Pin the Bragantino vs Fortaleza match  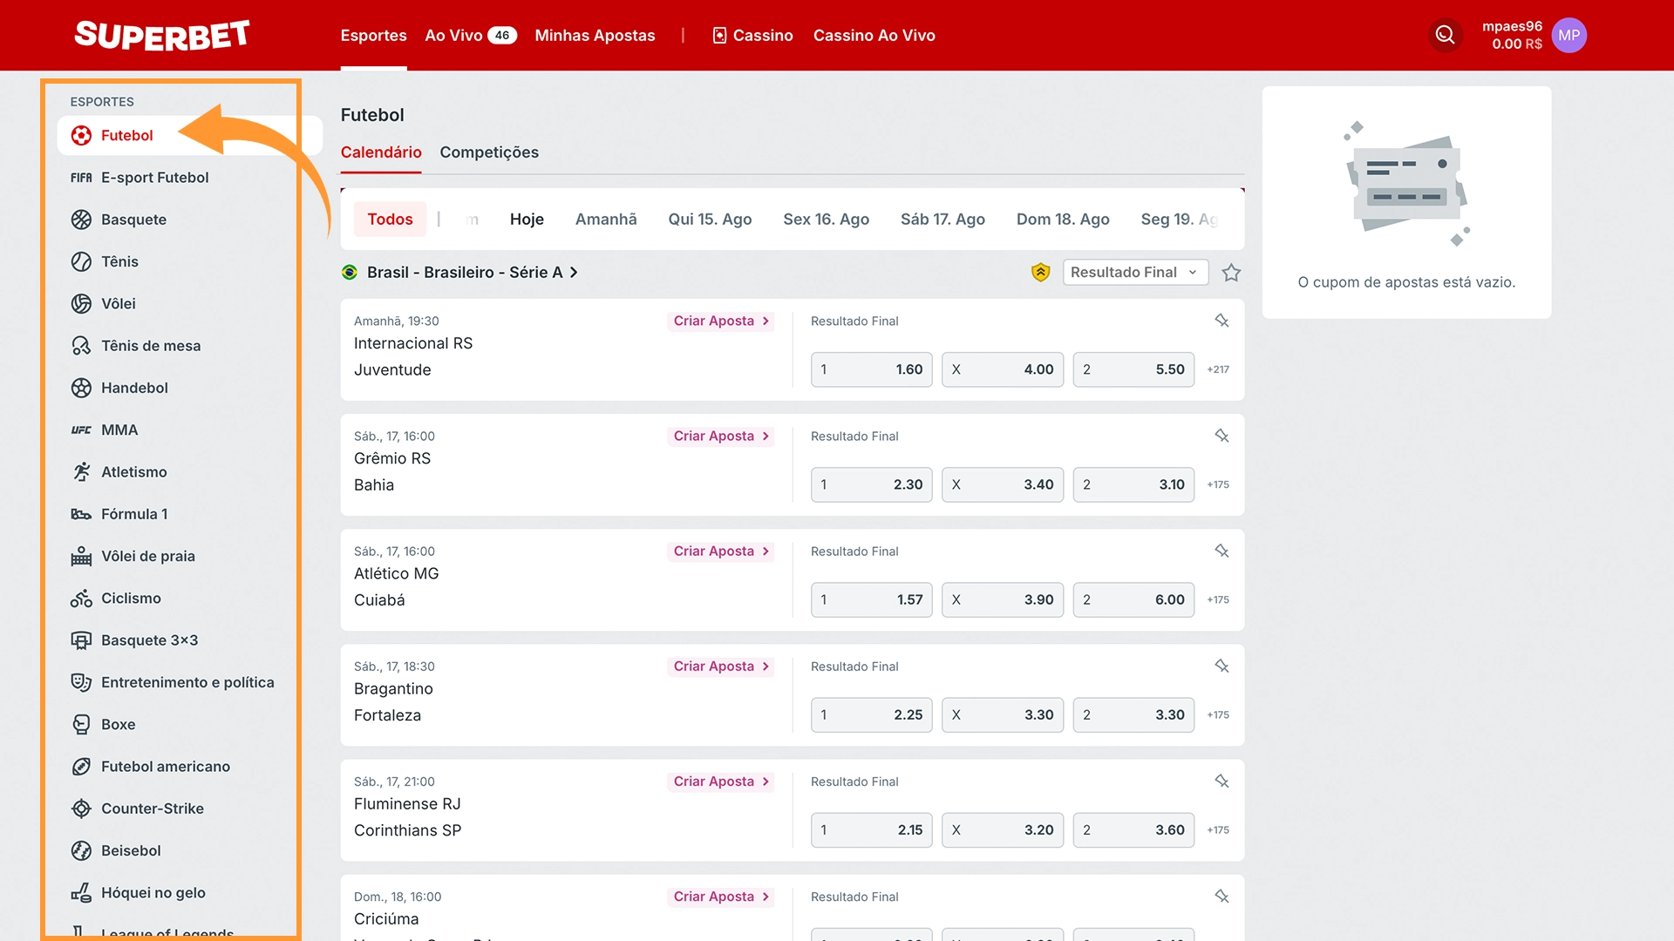(1221, 666)
